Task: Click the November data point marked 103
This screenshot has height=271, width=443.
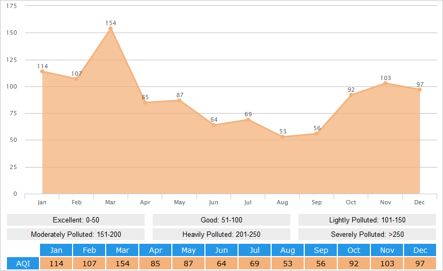Action: pyautogui.click(x=385, y=83)
